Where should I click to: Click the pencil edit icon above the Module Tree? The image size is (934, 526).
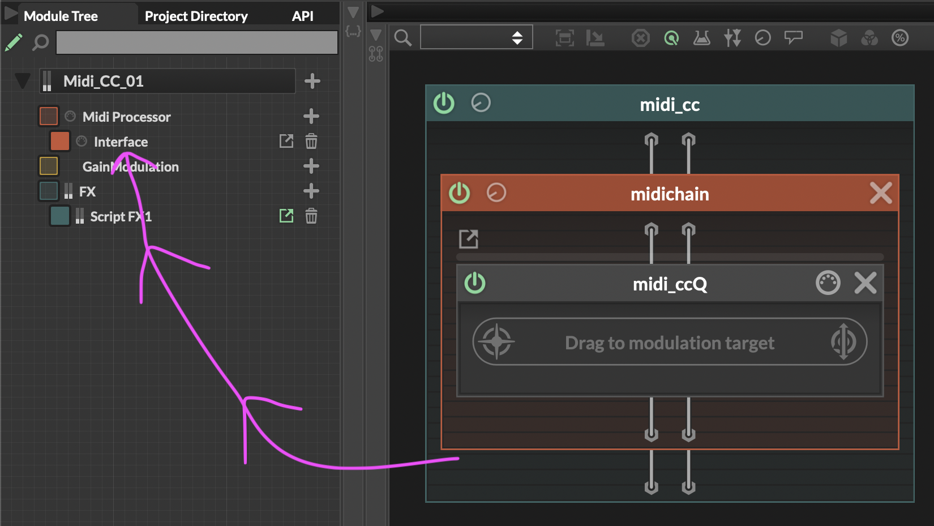(14, 41)
